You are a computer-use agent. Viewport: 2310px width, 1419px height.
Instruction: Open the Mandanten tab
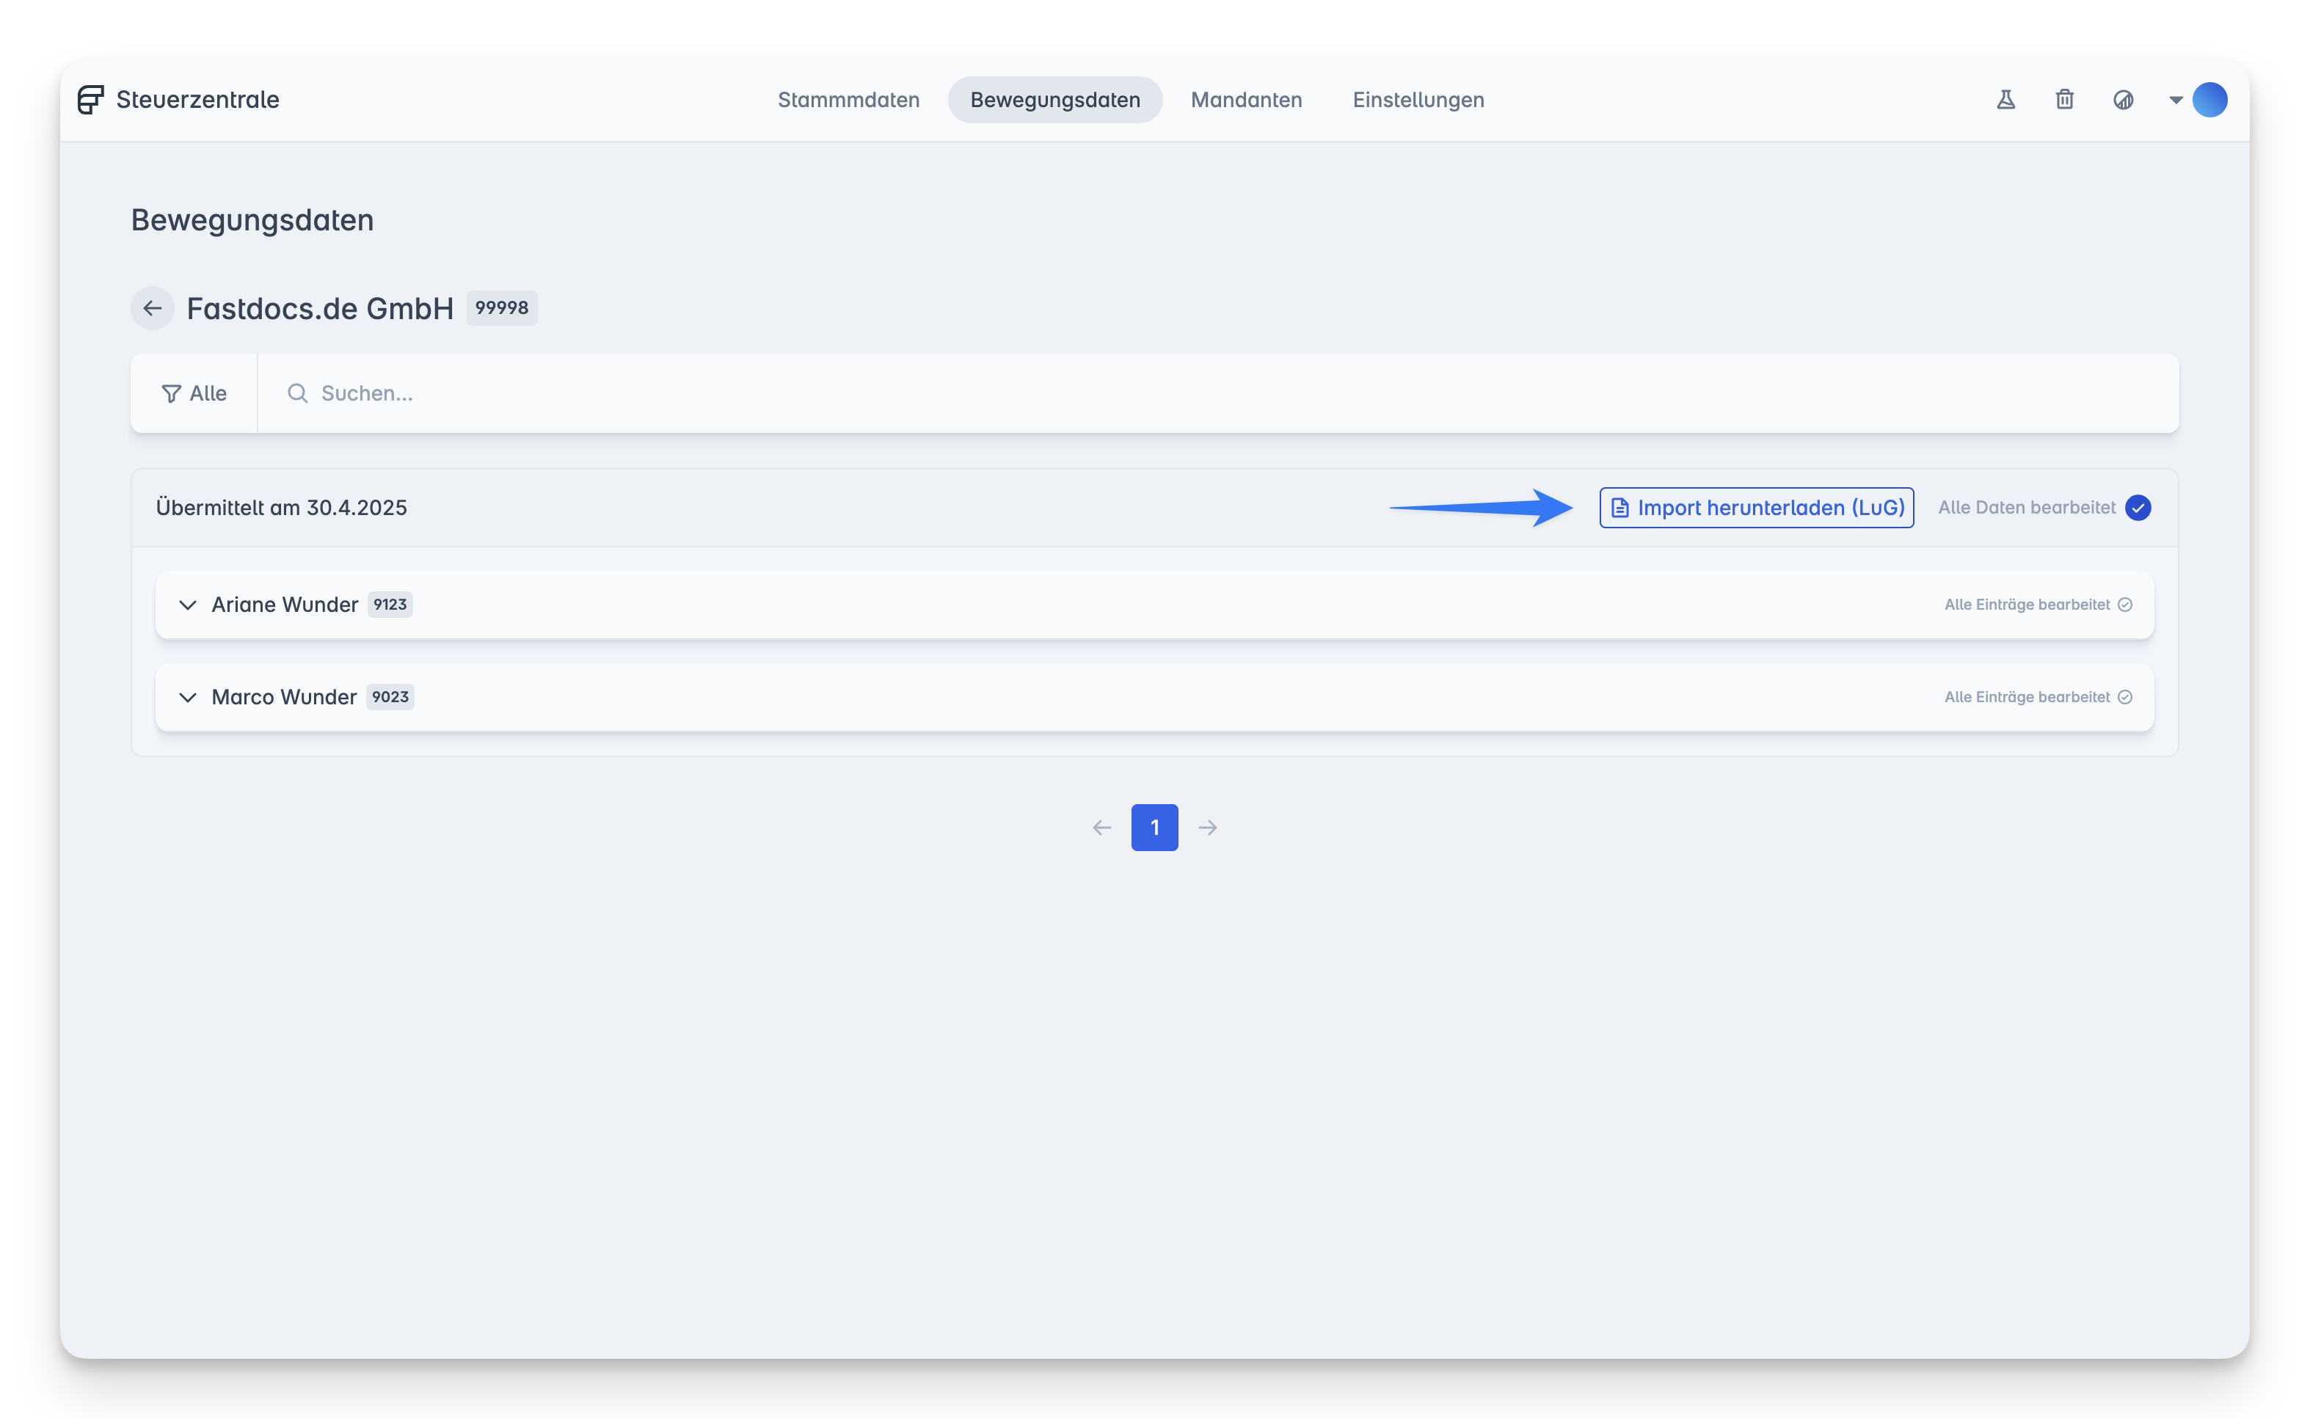coord(1245,100)
